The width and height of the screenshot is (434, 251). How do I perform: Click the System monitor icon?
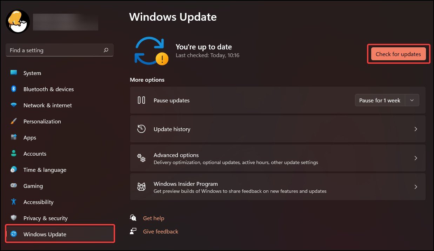pyautogui.click(x=14, y=73)
